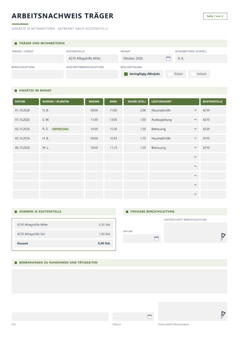
Task: Click the Träger / Dienst input field
Action: point(38,59)
